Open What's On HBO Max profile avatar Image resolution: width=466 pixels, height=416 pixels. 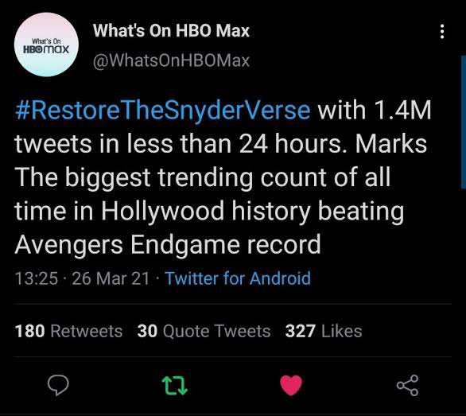[x=46, y=45]
